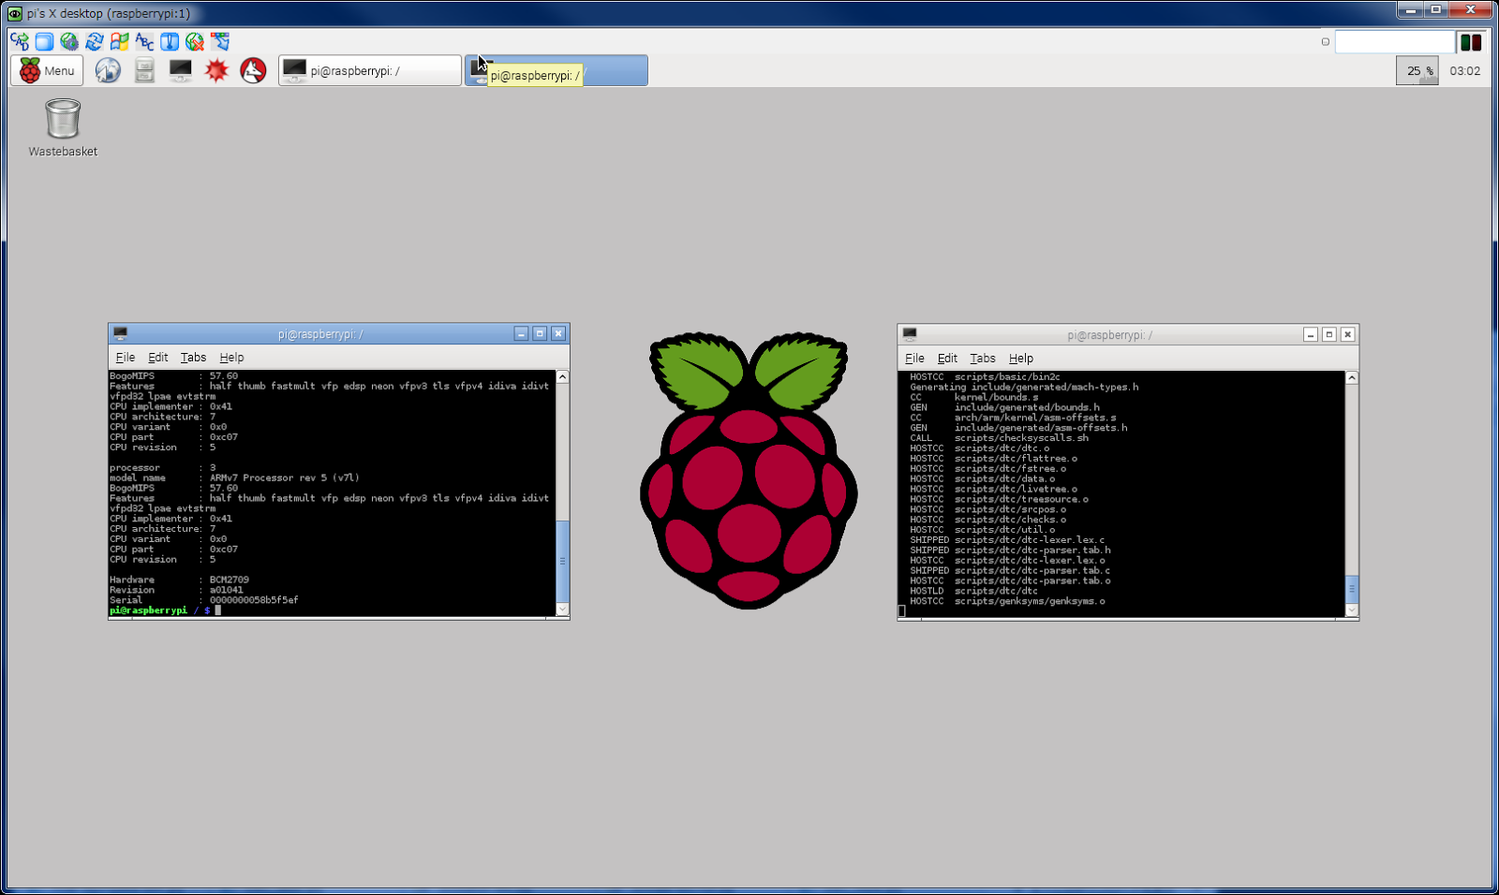Click 'CALL scripts/checksyscalls.sh' line
Screen dimensions: 1499x895
pos(999,438)
